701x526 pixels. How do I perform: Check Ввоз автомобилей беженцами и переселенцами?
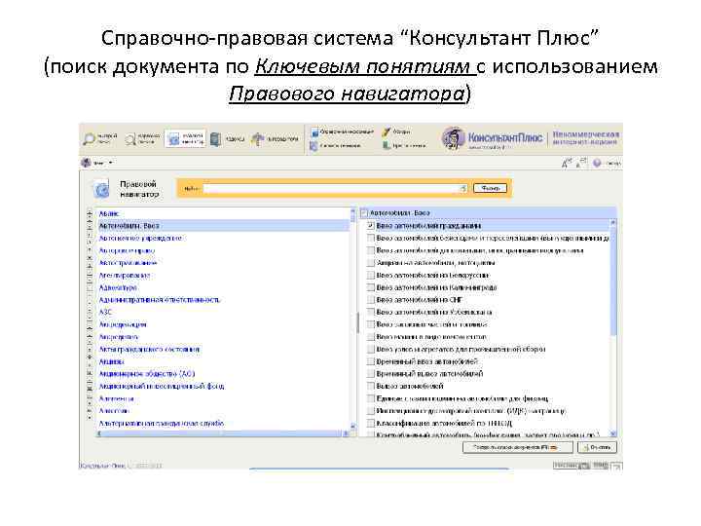pos(371,238)
